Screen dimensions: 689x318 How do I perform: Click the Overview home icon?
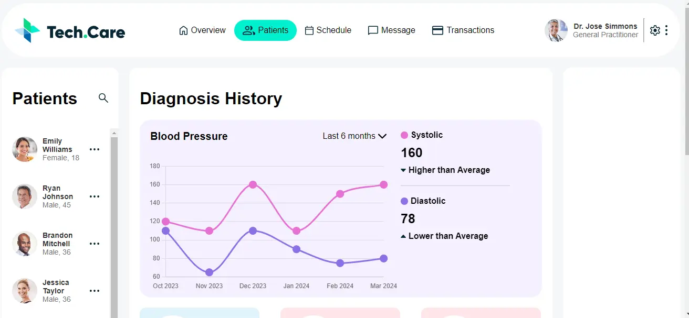[x=182, y=30]
